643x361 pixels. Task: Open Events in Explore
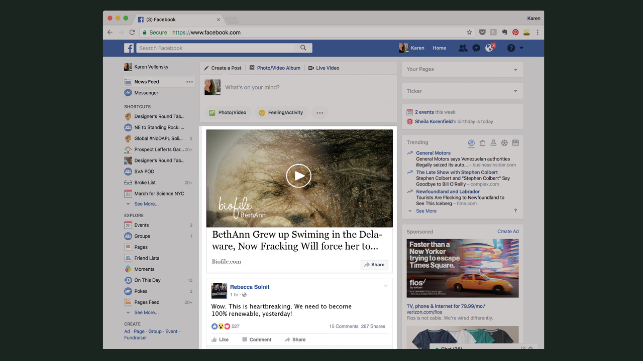[137, 225]
